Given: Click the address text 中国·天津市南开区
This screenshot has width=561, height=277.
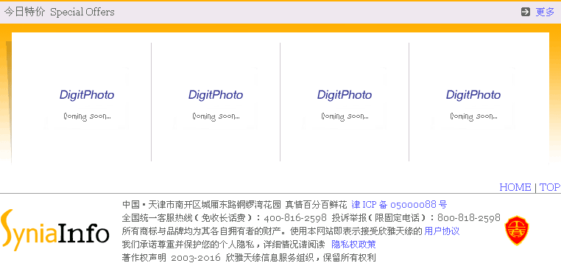Looking at the screenshot, I should click(161, 205).
